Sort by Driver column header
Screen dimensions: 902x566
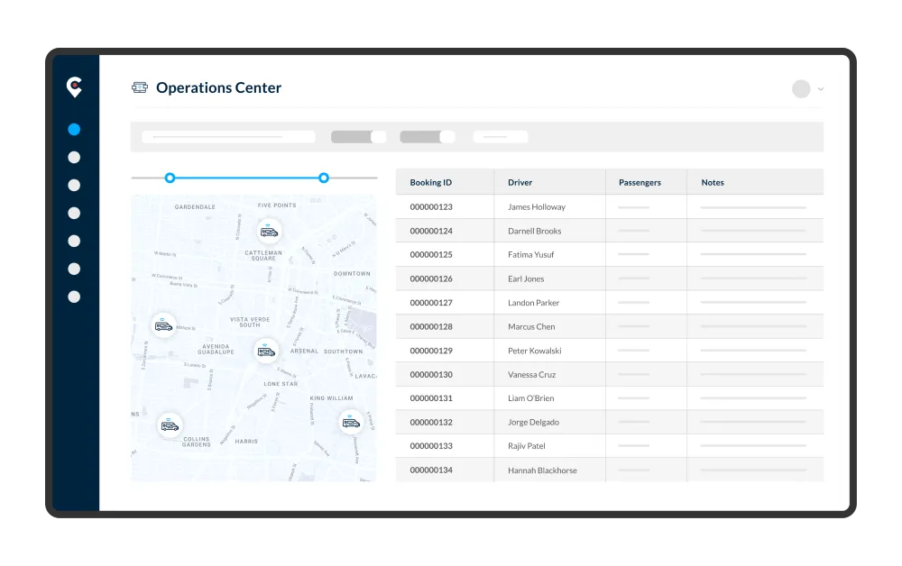(520, 182)
